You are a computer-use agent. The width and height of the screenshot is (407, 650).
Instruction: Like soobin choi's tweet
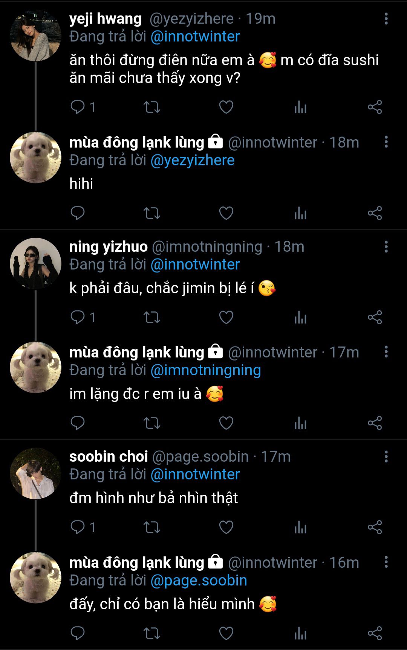pyautogui.click(x=226, y=527)
